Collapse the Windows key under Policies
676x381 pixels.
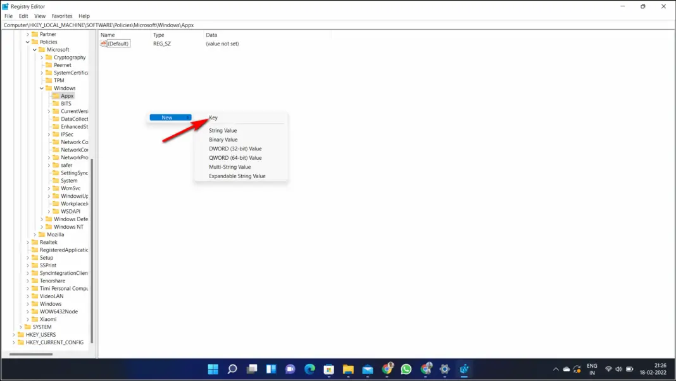click(x=41, y=88)
